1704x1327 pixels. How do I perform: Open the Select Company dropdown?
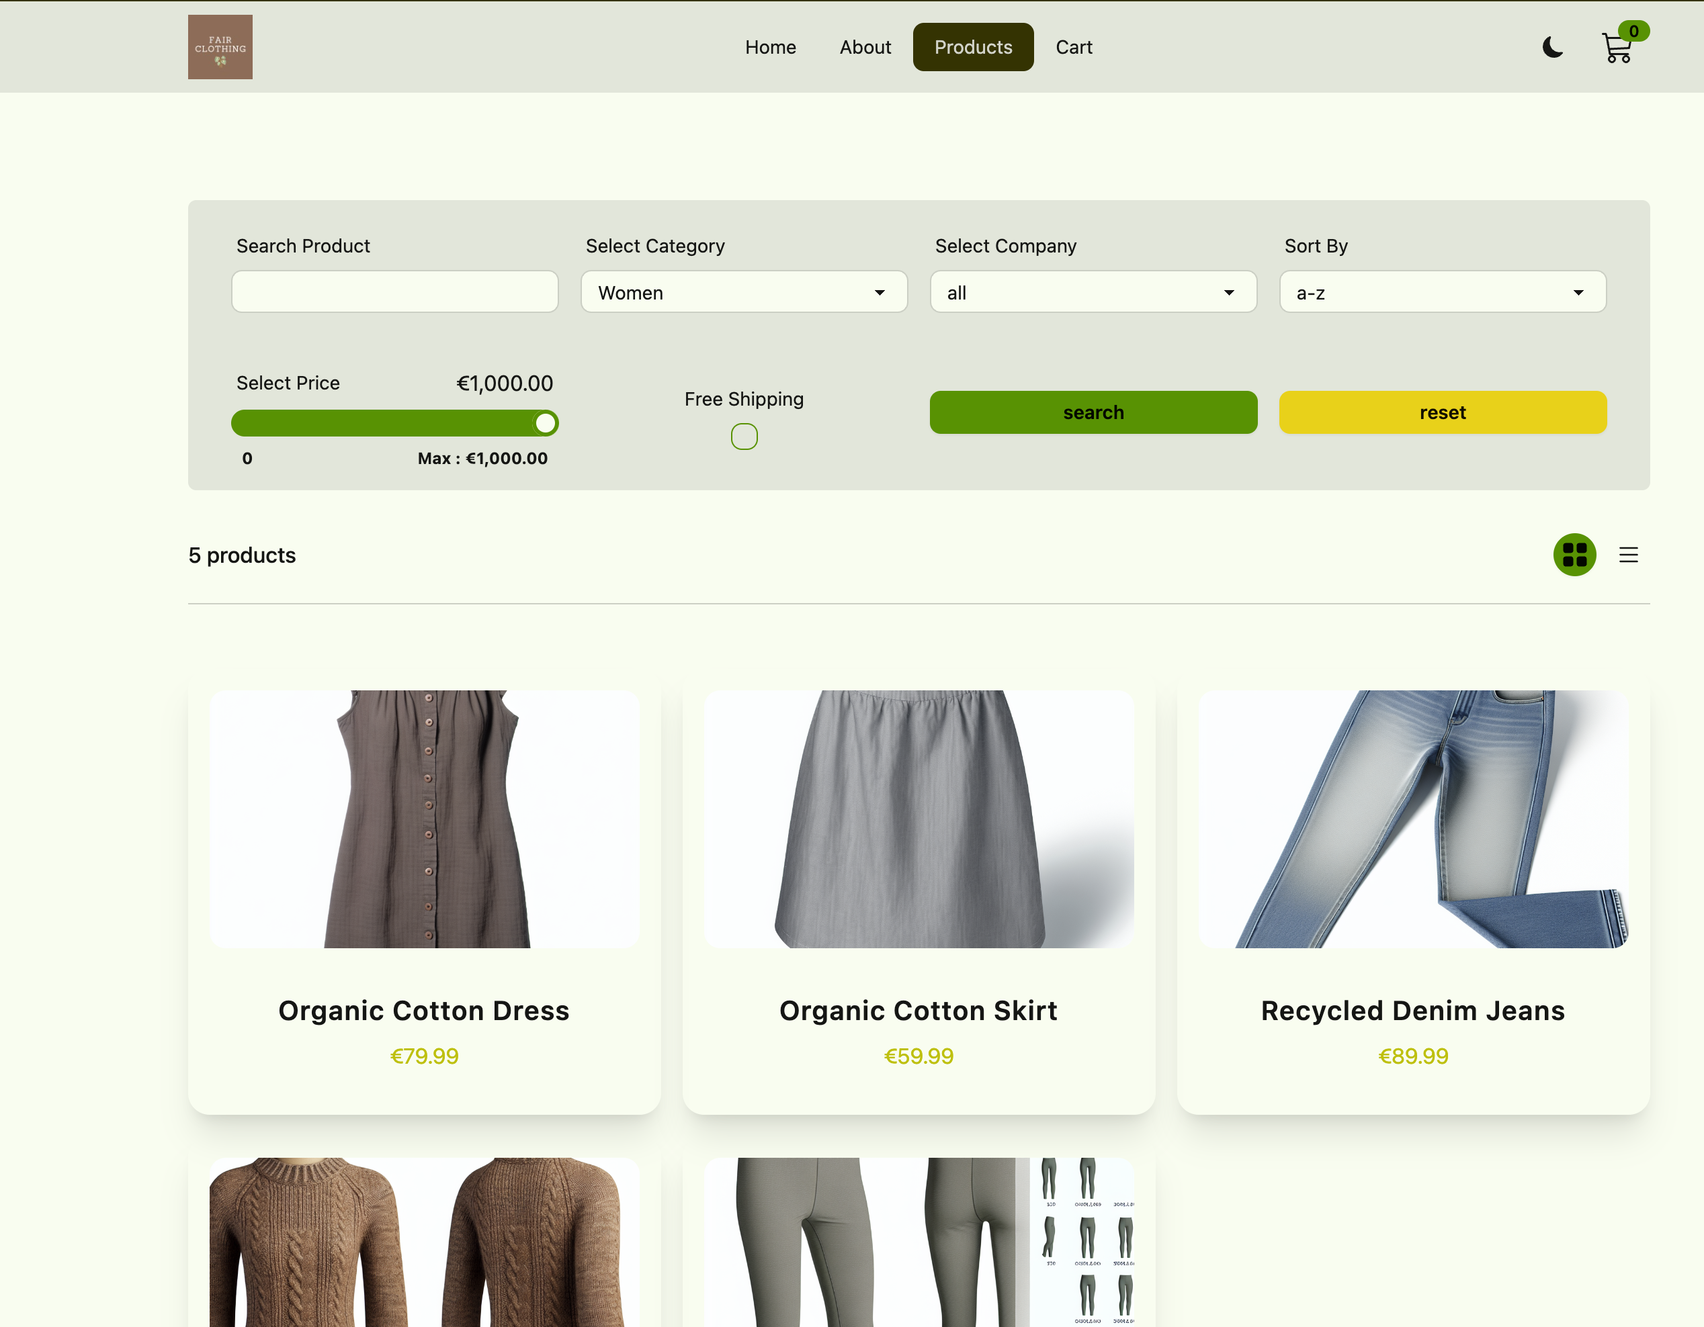[1093, 292]
